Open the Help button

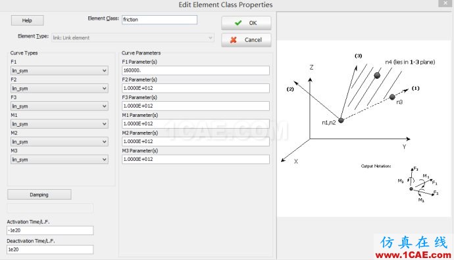[27, 20]
